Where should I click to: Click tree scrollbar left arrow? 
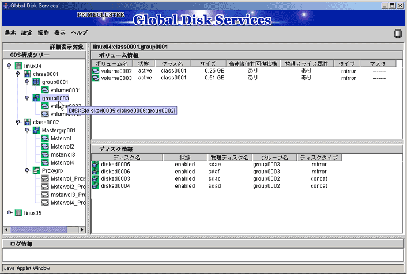pyautogui.click(x=6, y=230)
